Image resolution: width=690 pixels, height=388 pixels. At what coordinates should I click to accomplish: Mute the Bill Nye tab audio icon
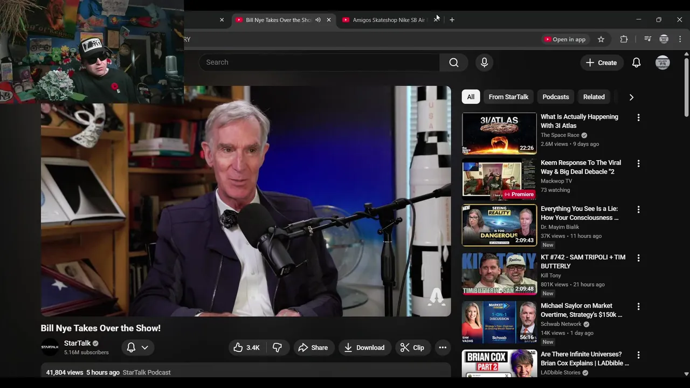[318, 20]
